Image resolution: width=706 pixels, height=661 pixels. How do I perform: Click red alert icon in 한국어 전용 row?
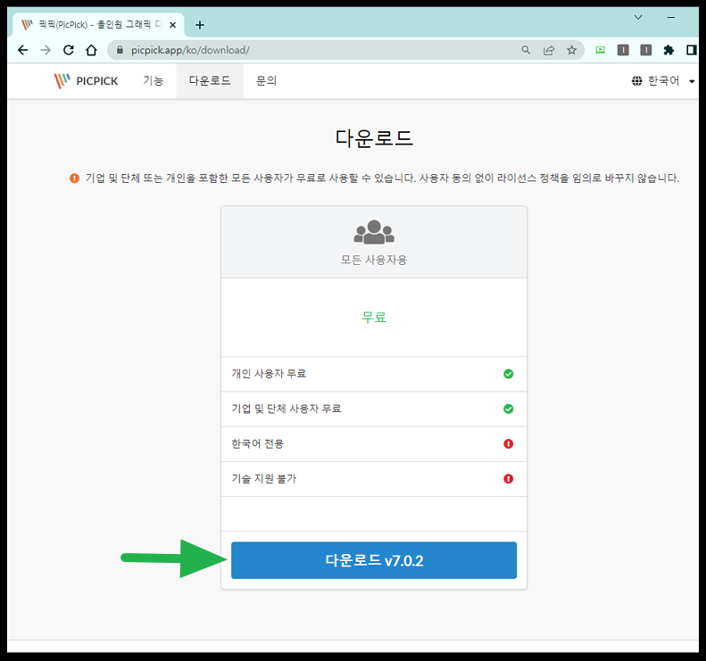point(509,444)
